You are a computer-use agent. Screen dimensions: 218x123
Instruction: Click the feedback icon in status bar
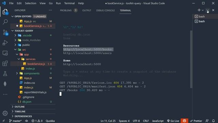click(x=207, y=121)
